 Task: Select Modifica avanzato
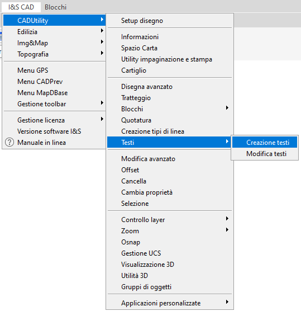tap(170, 159)
